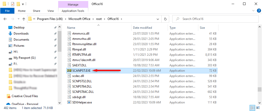Expand the recent locations dropdown arrow
Screen dimensions: 262x111
(x=18, y=19)
